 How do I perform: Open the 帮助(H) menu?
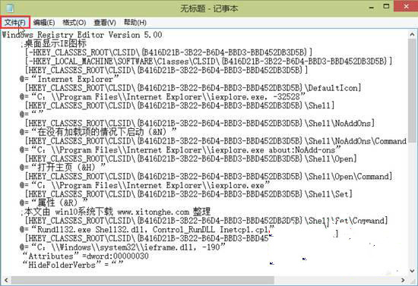pos(135,22)
